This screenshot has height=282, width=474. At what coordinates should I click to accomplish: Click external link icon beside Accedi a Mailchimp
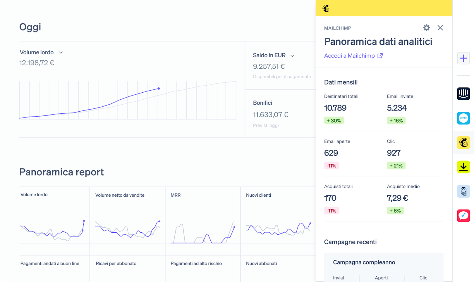click(x=380, y=56)
